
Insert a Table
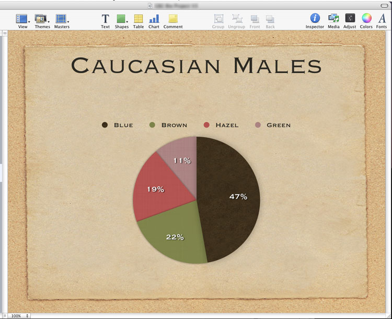(x=139, y=21)
